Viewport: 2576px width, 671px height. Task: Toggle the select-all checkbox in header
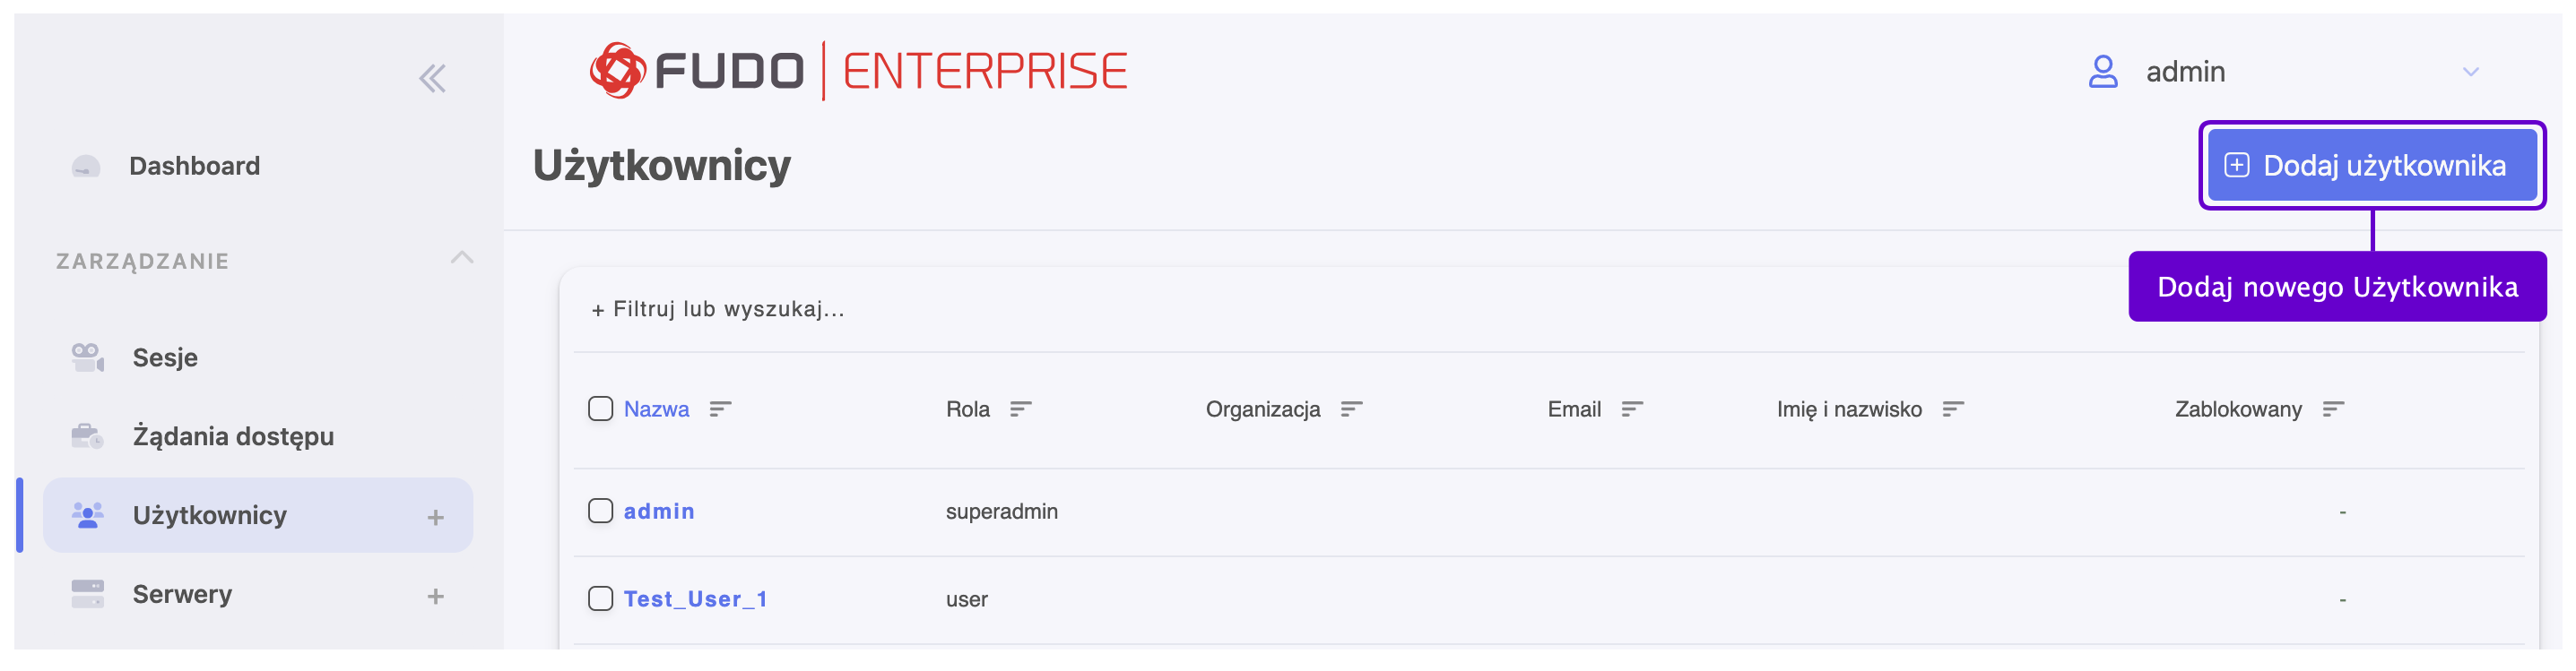[x=600, y=409]
